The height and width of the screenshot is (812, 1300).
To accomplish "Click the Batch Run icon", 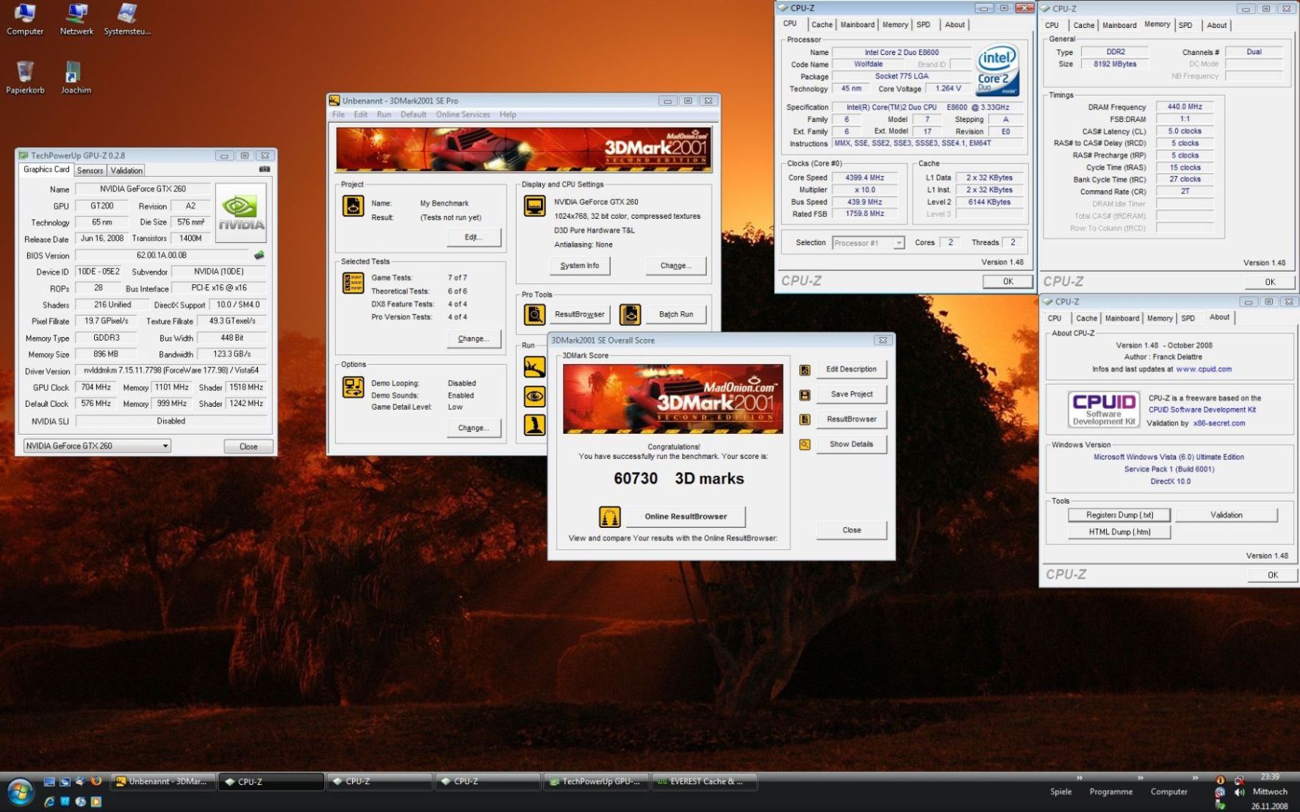I will point(630,314).
